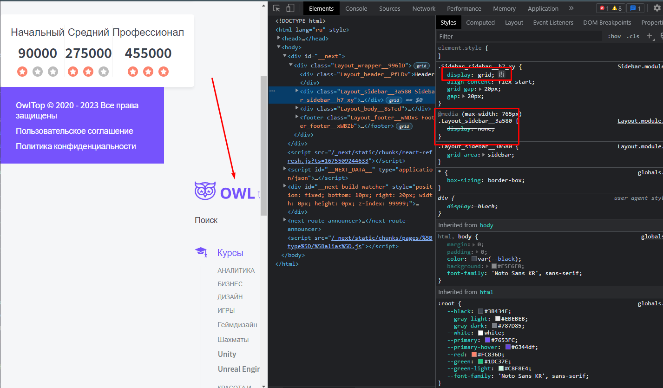Open the errors and warnings counter
The width and height of the screenshot is (663, 388).
tap(610, 8)
